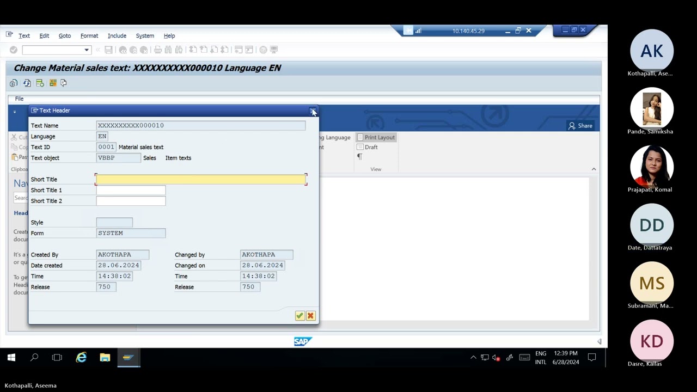Click the SAP window menu icon left of Text
The width and height of the screenshot is (697, 392).
tap(9, 34)
